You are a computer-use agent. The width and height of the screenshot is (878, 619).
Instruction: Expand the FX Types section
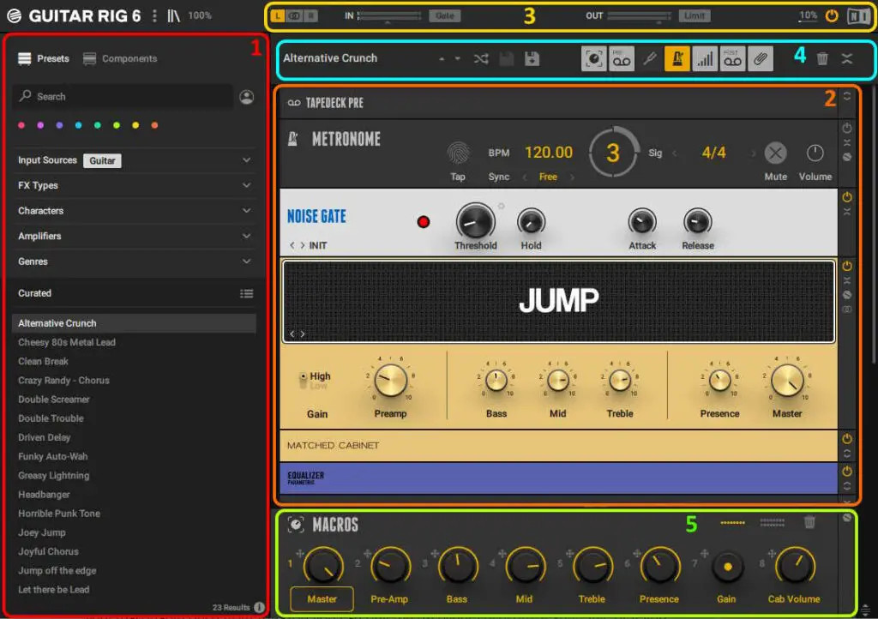click(246, 185)
